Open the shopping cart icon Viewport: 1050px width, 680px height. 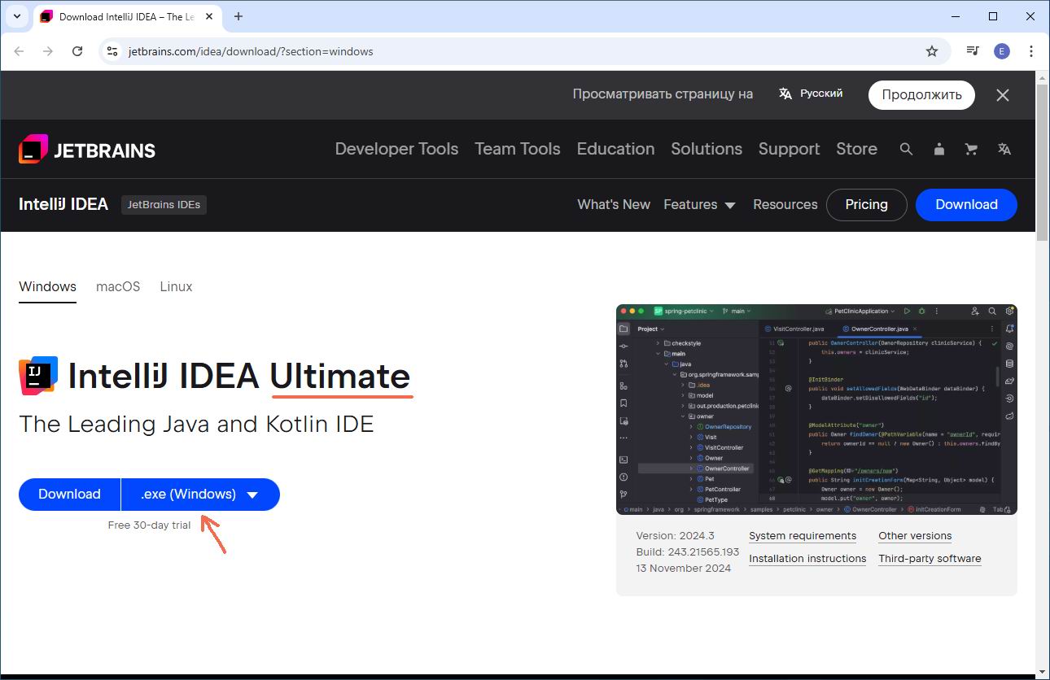(x=971, y=149)
